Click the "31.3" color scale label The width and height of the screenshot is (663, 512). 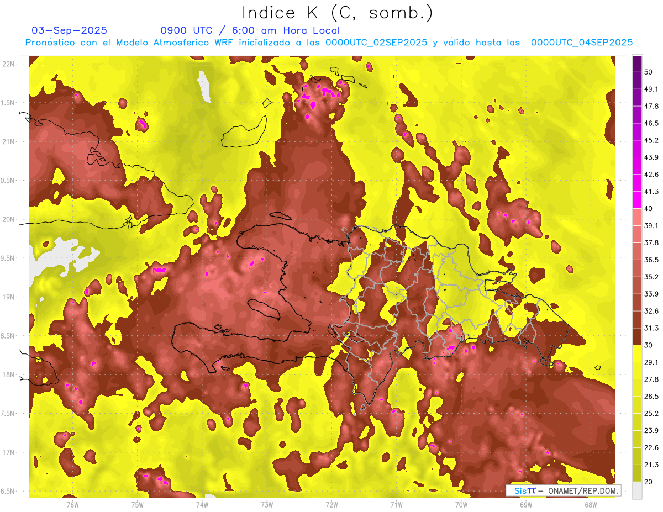pyautogui.click(x=651, y=328)
